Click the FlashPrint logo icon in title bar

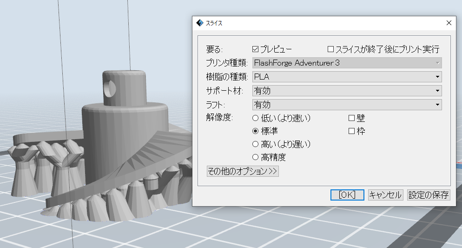click(200, 23)
